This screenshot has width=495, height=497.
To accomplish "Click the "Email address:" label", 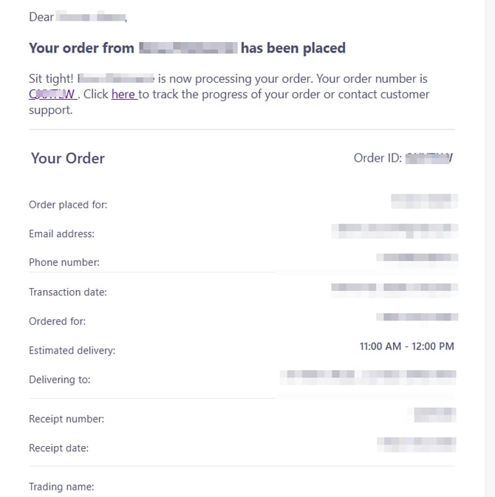I will pyautogui.click(x=62, y=234).
